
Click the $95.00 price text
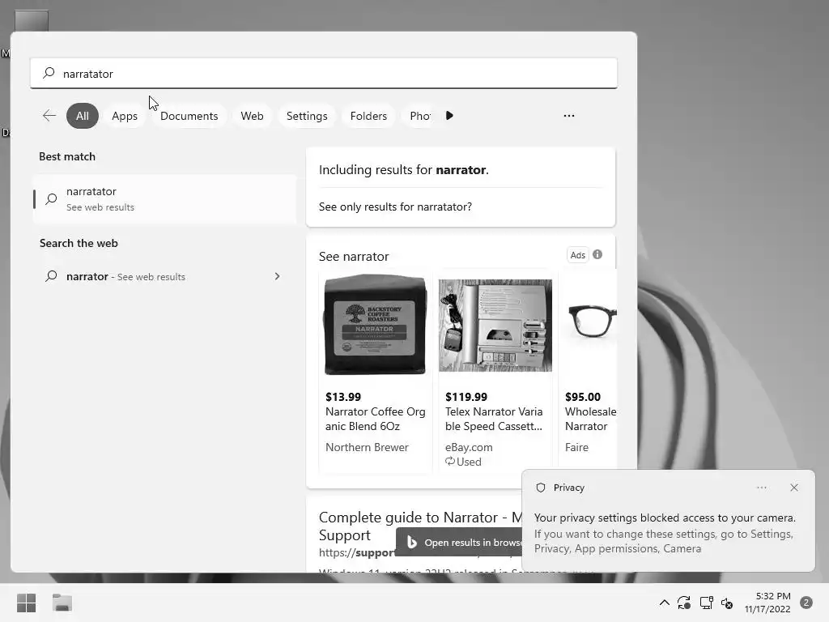click(x=583, y=397)
